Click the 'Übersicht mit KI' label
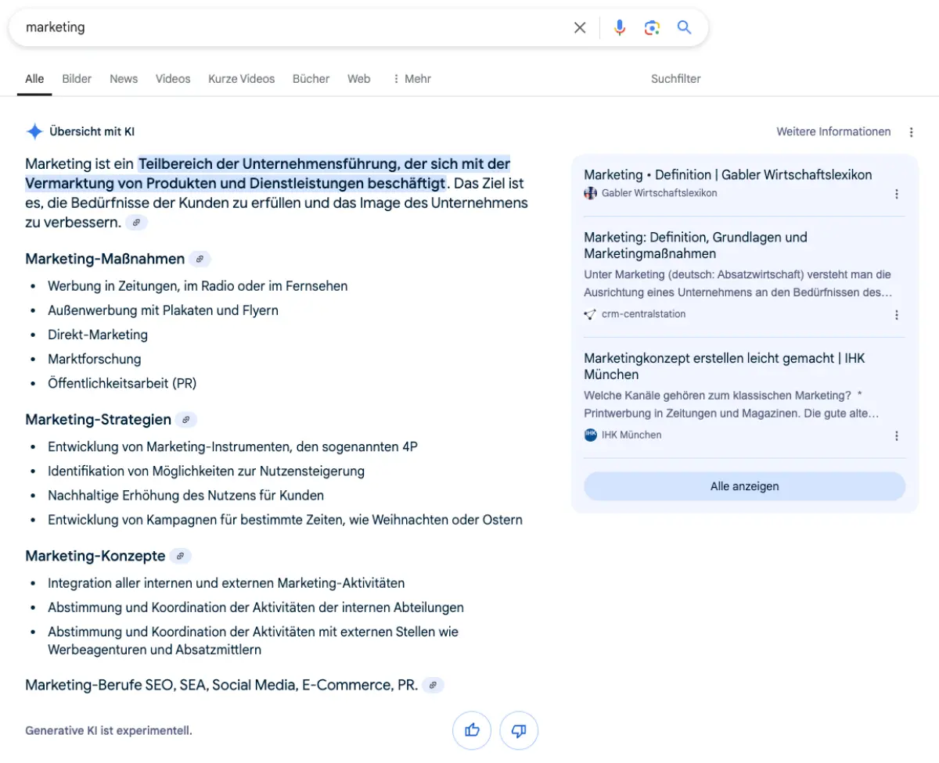The height and width of the screenshot is (763, 939). click(92, 131)
